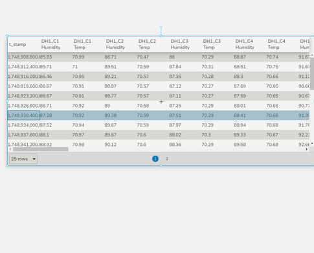
Task: Select the row with humidity value 85.83
Action: (x=159, y=57)
